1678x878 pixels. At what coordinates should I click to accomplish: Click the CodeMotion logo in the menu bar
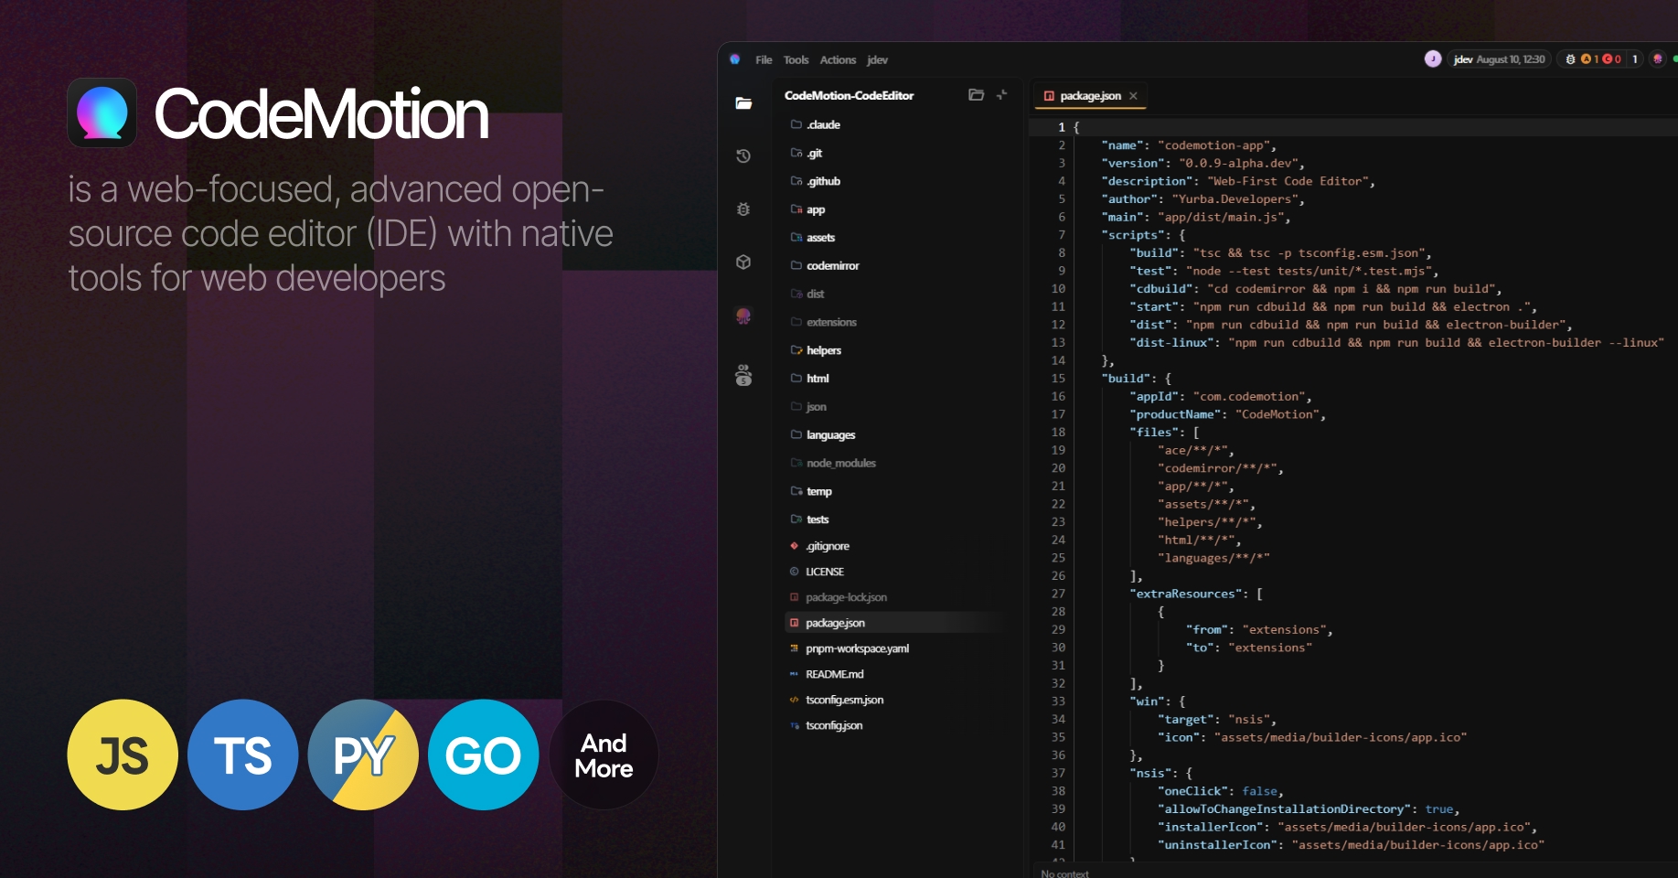pos(735,59)
